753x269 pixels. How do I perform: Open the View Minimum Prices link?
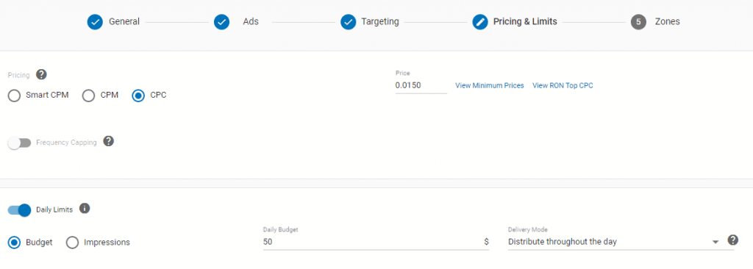click(489, 85)
